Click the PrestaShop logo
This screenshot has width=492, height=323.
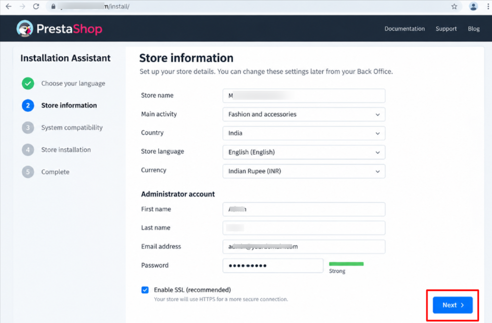59,28
